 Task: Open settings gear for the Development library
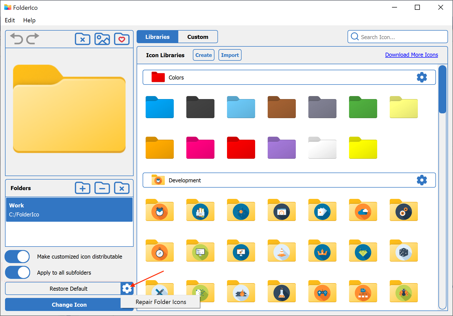pyautogui.click(x=422, y=180)
